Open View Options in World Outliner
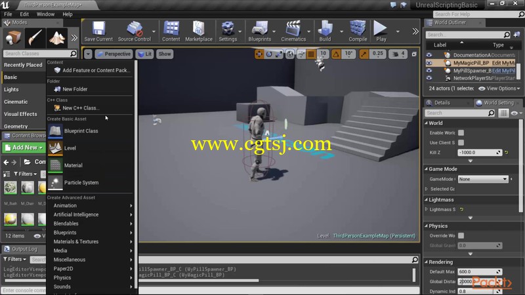 pyautogui.click(x=499, y=88)
